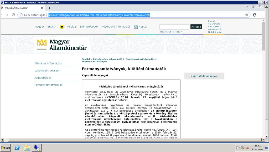Launch PowerShell from the taskbar
The height and width of the screenshot is (152, 269).
17,148
